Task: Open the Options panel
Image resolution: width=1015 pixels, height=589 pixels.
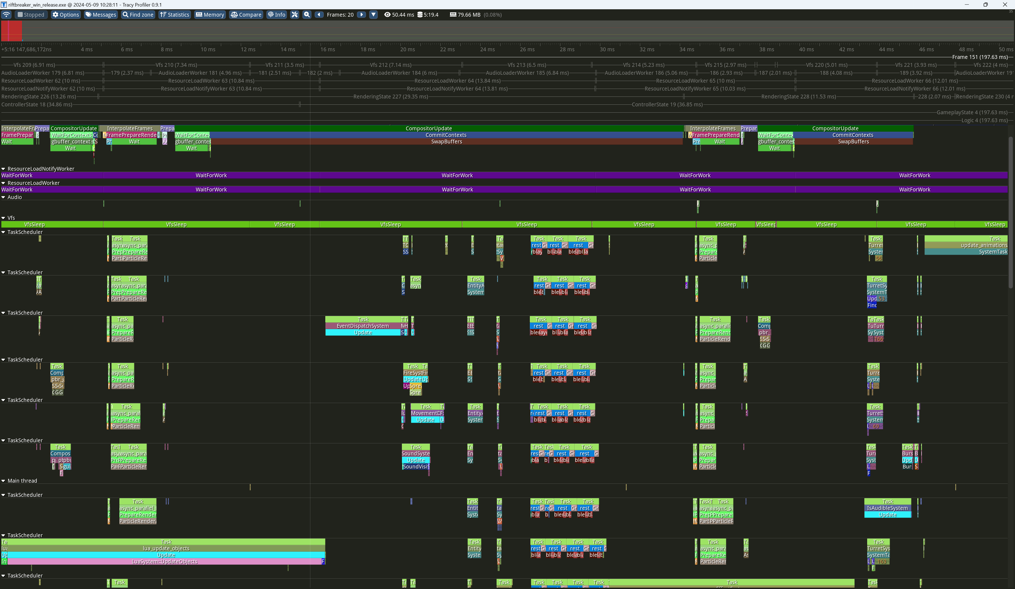Action: [x=65, y=14]
